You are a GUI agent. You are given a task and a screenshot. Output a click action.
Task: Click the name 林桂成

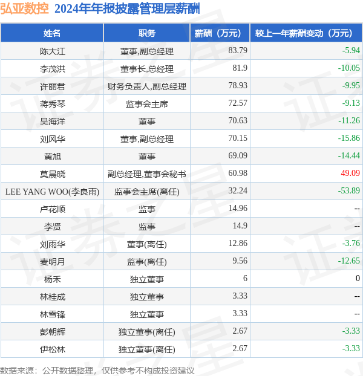click(x=52, y=297)
